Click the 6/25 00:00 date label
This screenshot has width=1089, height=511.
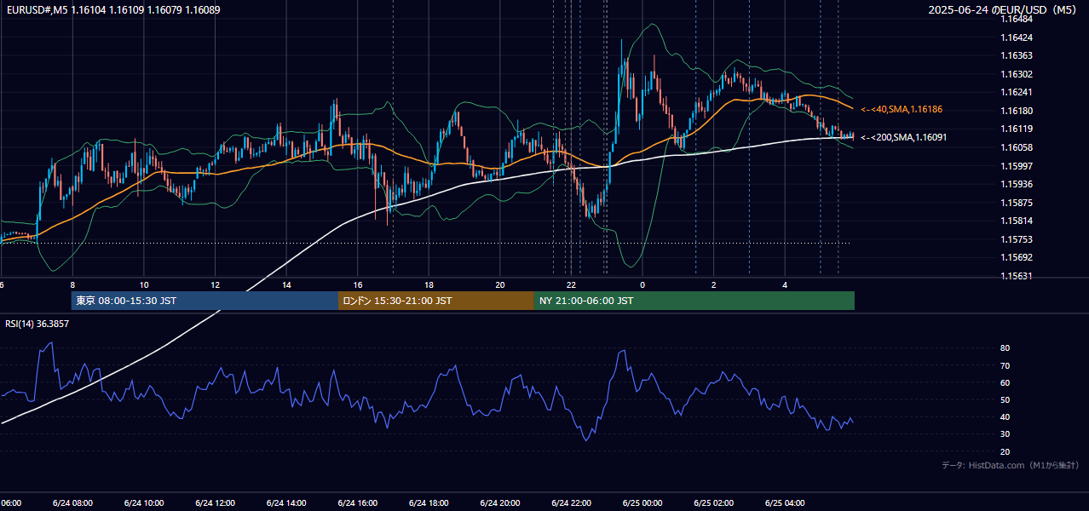tap(642, 502)
